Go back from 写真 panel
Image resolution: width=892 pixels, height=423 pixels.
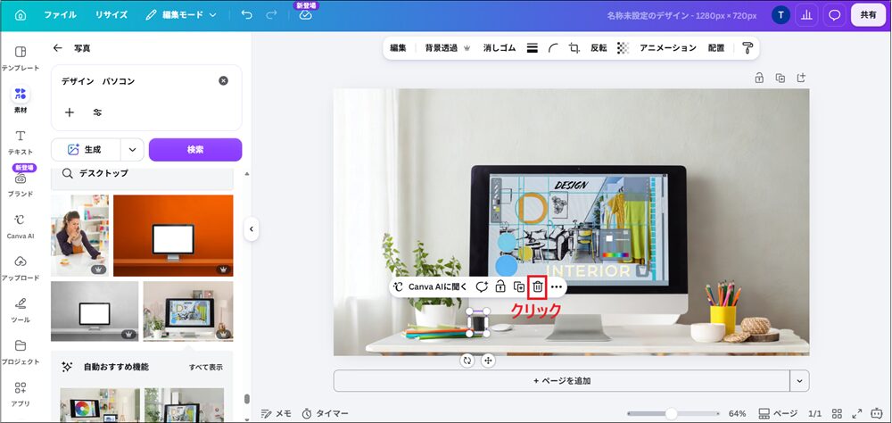click(x=57, y=48)
